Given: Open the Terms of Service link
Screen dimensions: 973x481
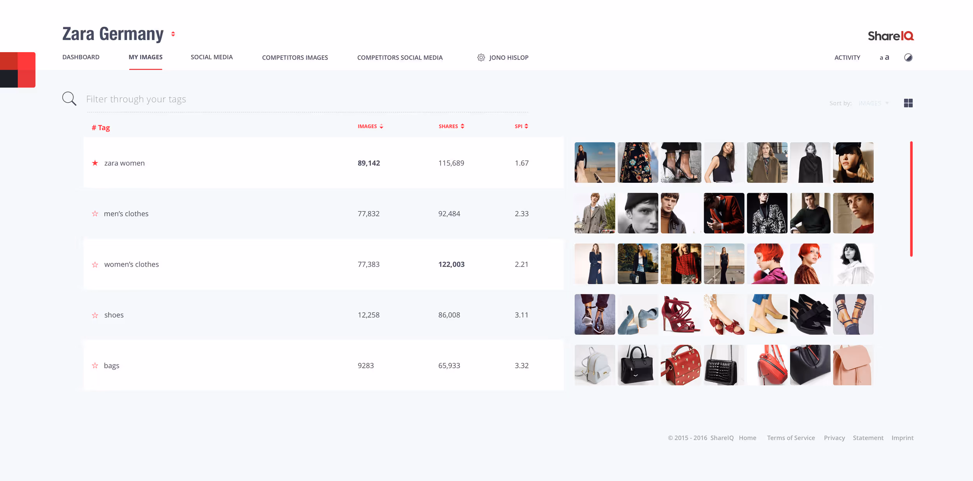Looking at the screenshot, I should point(790,438).
